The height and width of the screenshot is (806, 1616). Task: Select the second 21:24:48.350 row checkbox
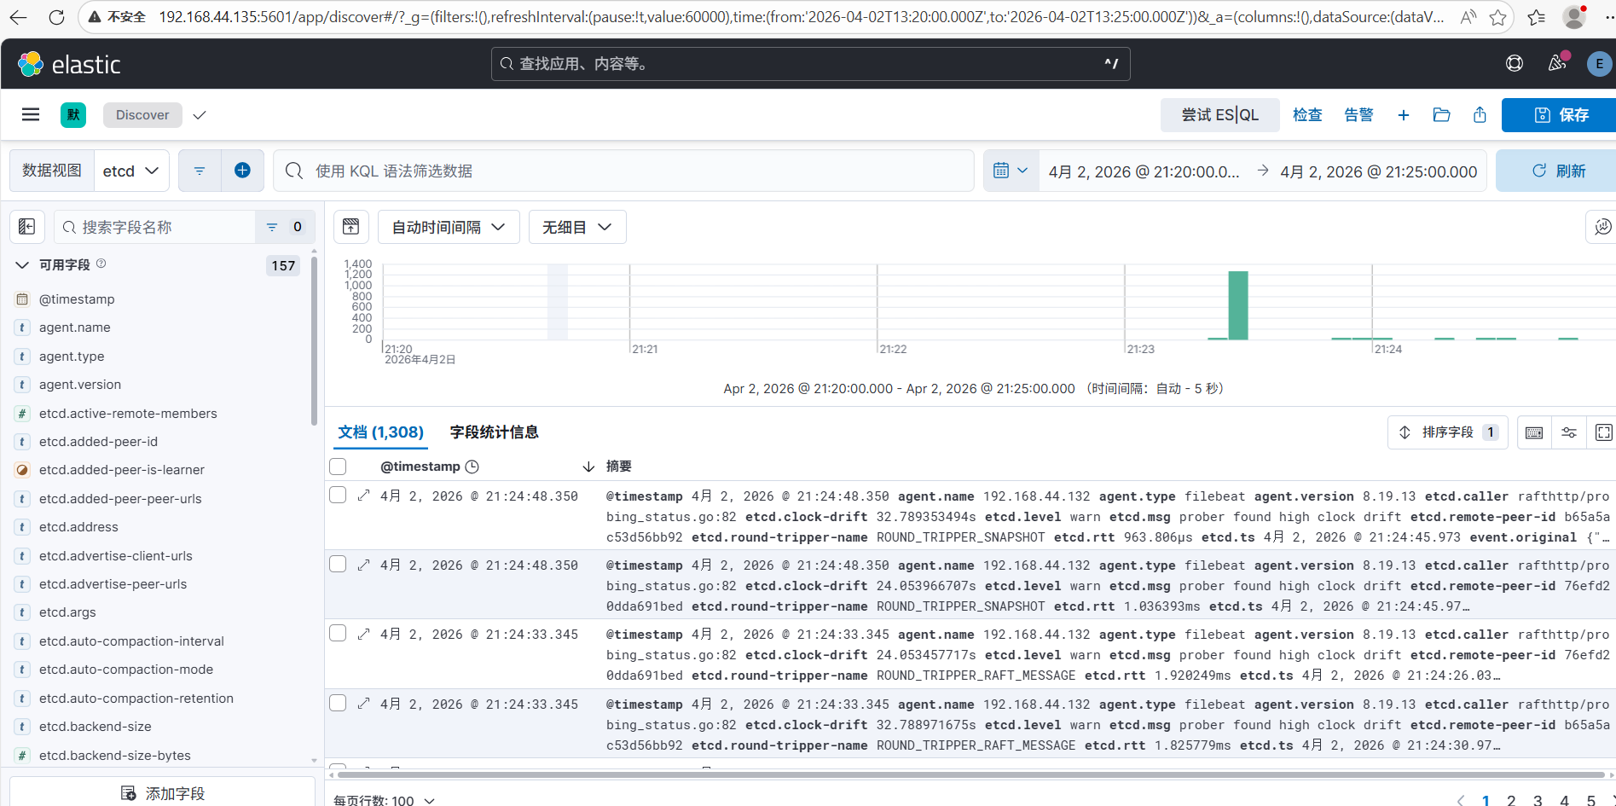point(338,565)
